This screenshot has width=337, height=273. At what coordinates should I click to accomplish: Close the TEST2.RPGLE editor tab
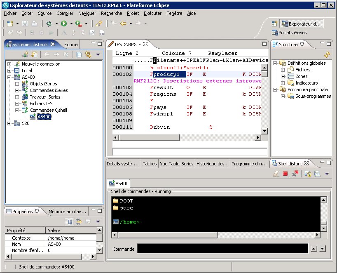click(145, 44)
